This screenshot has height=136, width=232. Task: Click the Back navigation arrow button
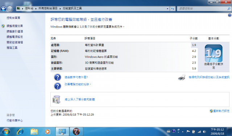click(3, 9)
